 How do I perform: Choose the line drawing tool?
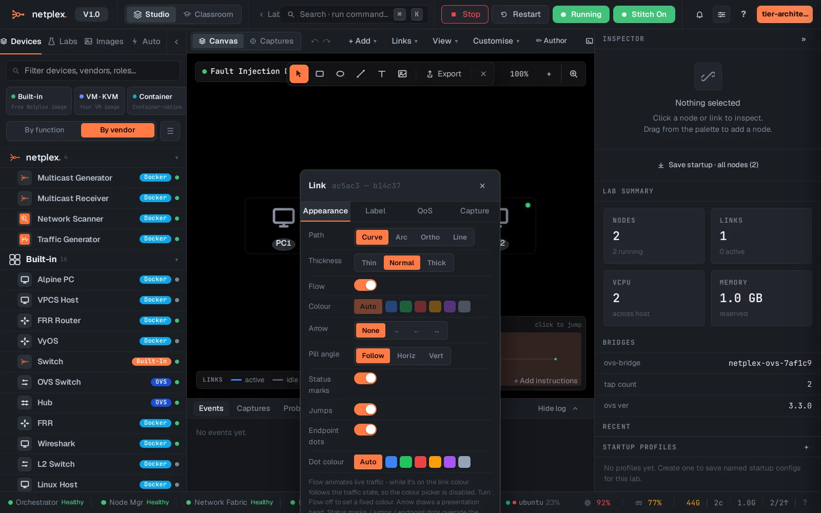pyautogui.click(x=361, y=74)
